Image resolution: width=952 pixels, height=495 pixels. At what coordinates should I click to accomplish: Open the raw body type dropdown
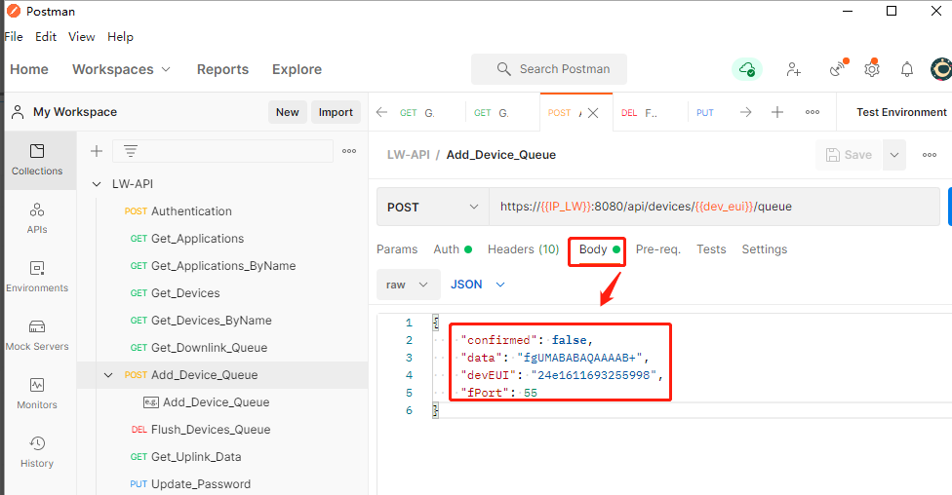coord(408,285)
